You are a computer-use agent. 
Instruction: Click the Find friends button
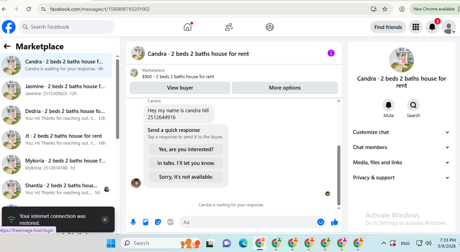(388, 27)
